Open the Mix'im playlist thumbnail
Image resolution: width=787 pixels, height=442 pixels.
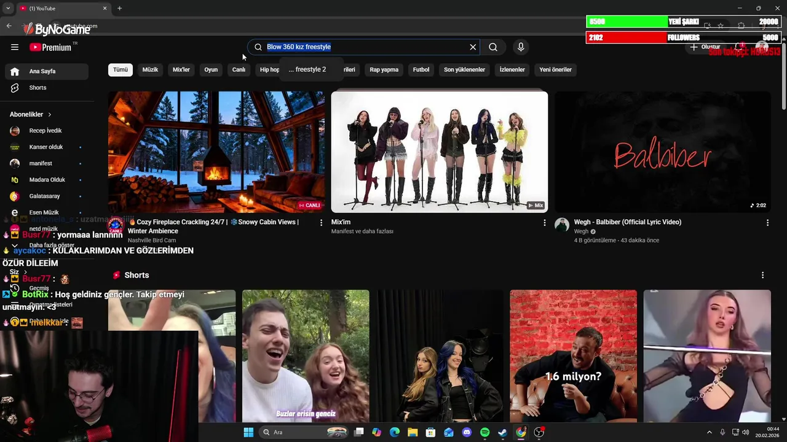tap(440, 152)
